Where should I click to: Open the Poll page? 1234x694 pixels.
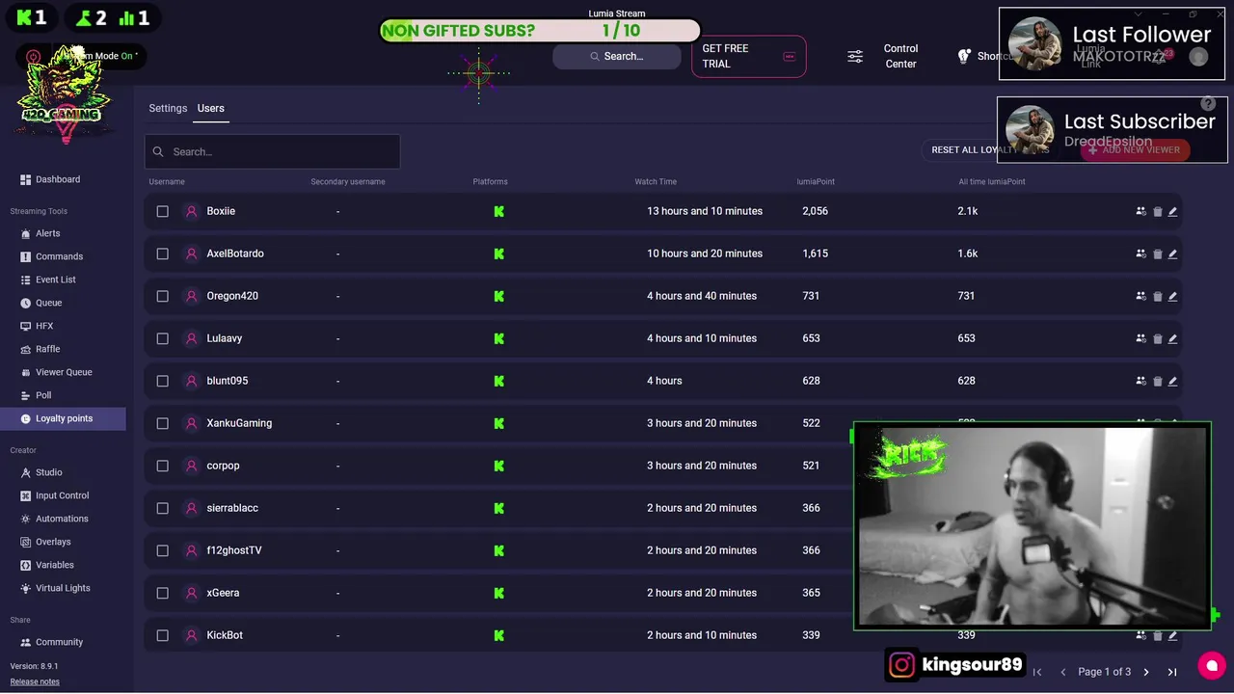36,395
